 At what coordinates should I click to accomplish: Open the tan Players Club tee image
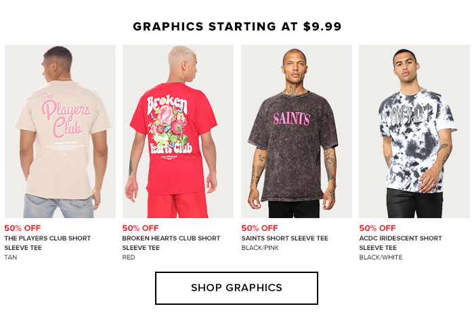60,131
